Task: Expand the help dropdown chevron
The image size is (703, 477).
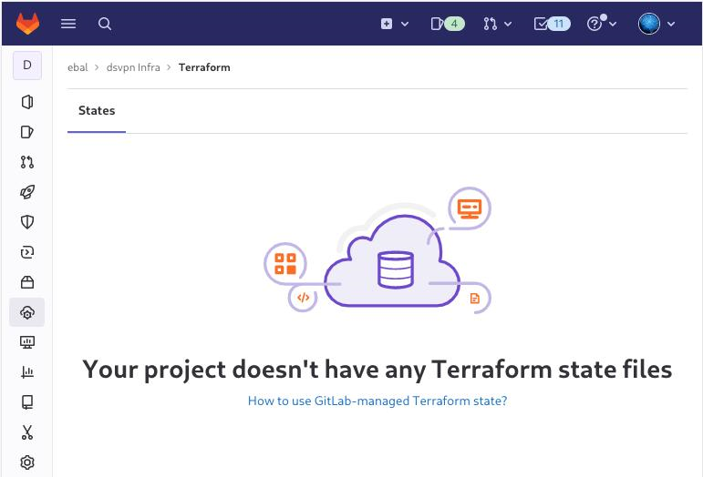Action: point(613,25)
